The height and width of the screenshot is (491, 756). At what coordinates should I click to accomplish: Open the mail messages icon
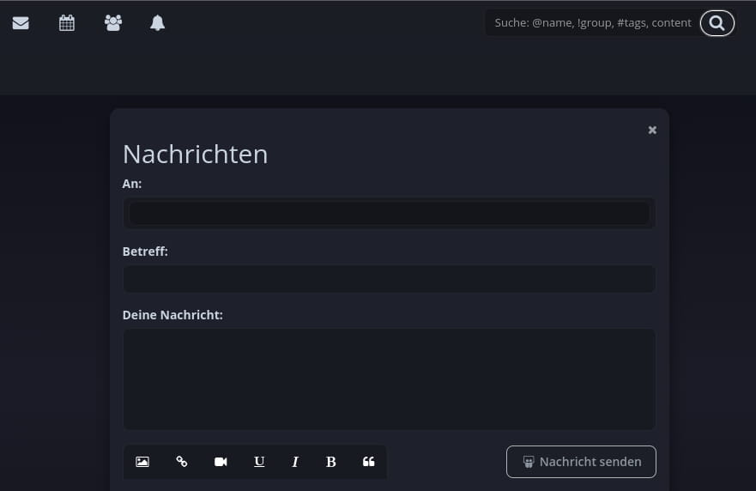[21, 23]
